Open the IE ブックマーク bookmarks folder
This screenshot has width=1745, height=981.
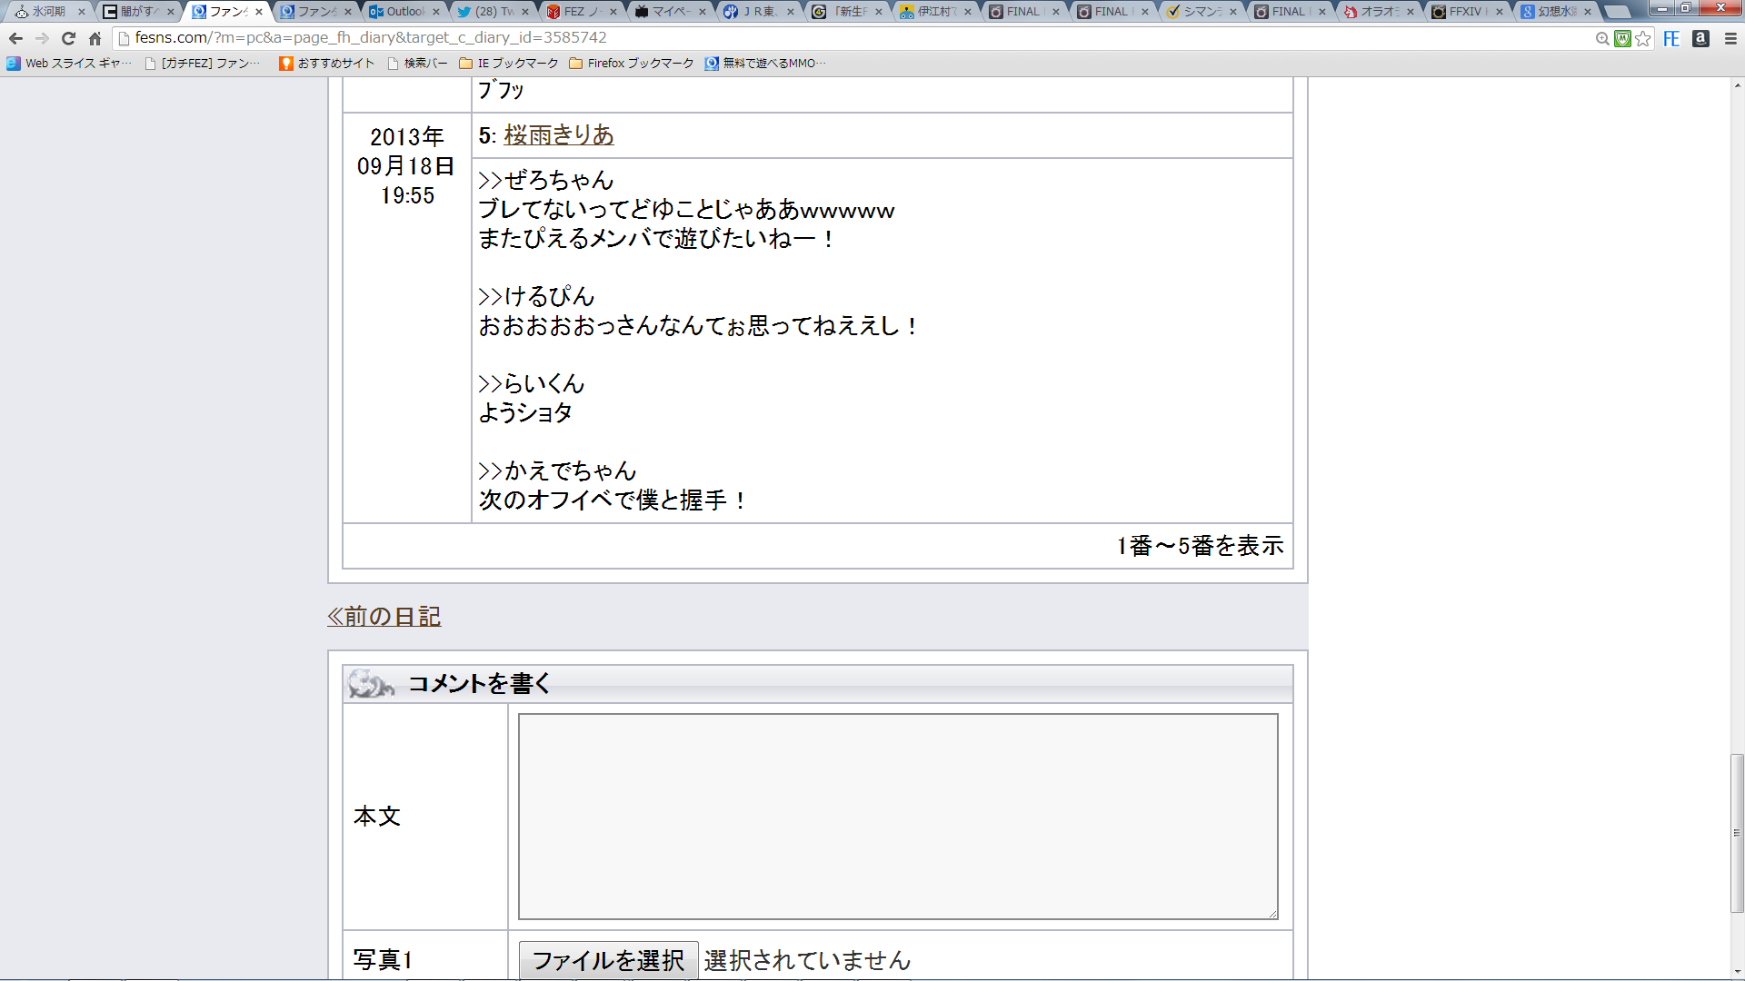(x=509, y=64)
